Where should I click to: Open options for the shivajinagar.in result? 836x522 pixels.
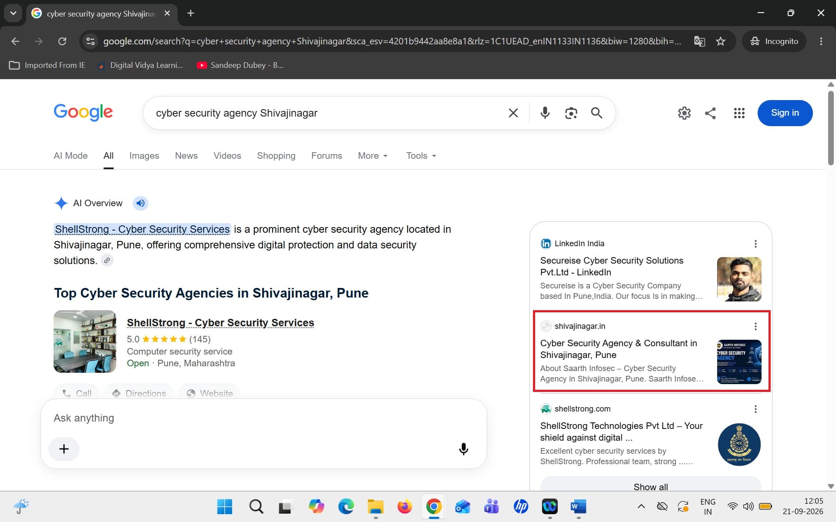pyautogui.click(x=755, y=326)
